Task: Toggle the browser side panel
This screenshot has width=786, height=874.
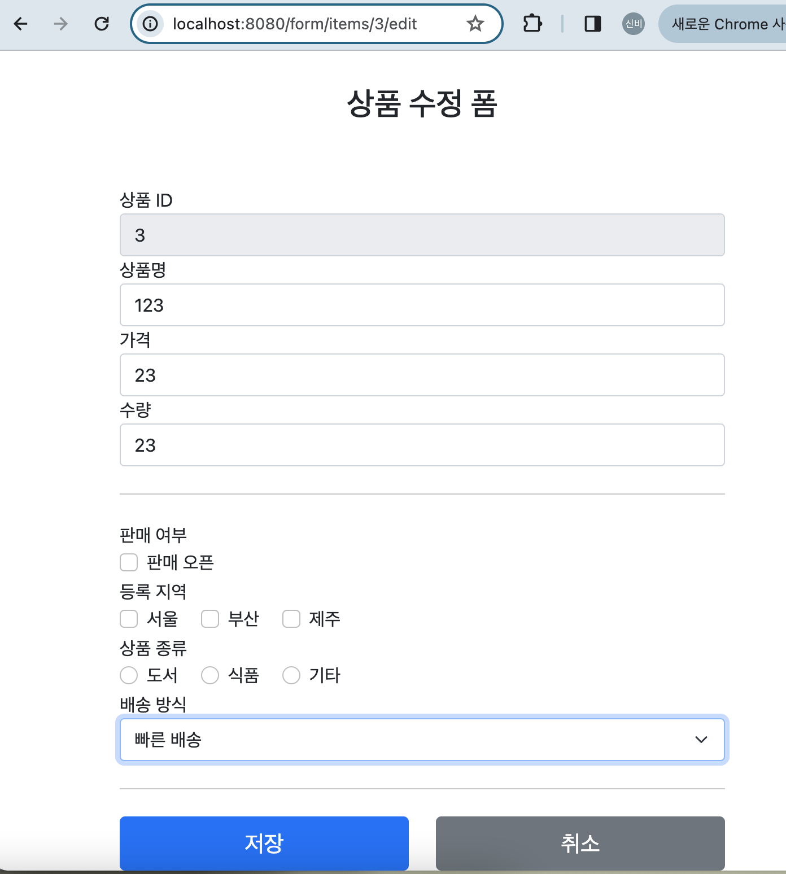Action: click(593, 24)
